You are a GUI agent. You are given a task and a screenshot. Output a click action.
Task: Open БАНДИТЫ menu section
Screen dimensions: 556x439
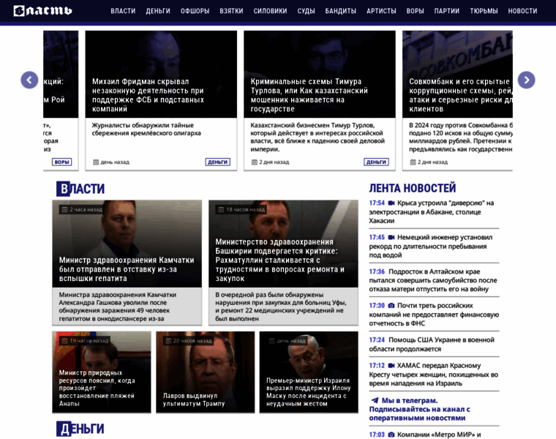point(341,11)
